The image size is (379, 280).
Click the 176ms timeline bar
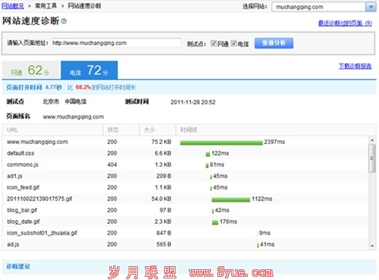[215, 222]
